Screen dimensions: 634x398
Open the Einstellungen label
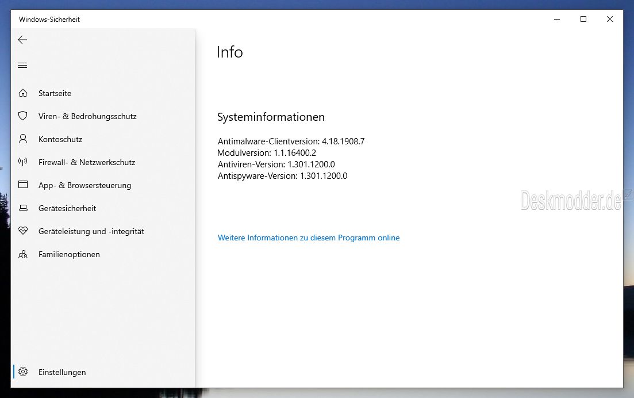click(62, 372)
